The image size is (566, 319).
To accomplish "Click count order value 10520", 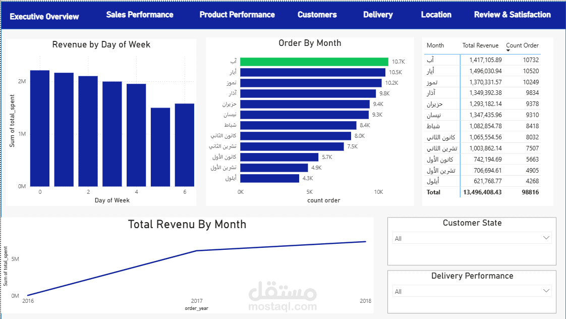I will pos(531,71).
